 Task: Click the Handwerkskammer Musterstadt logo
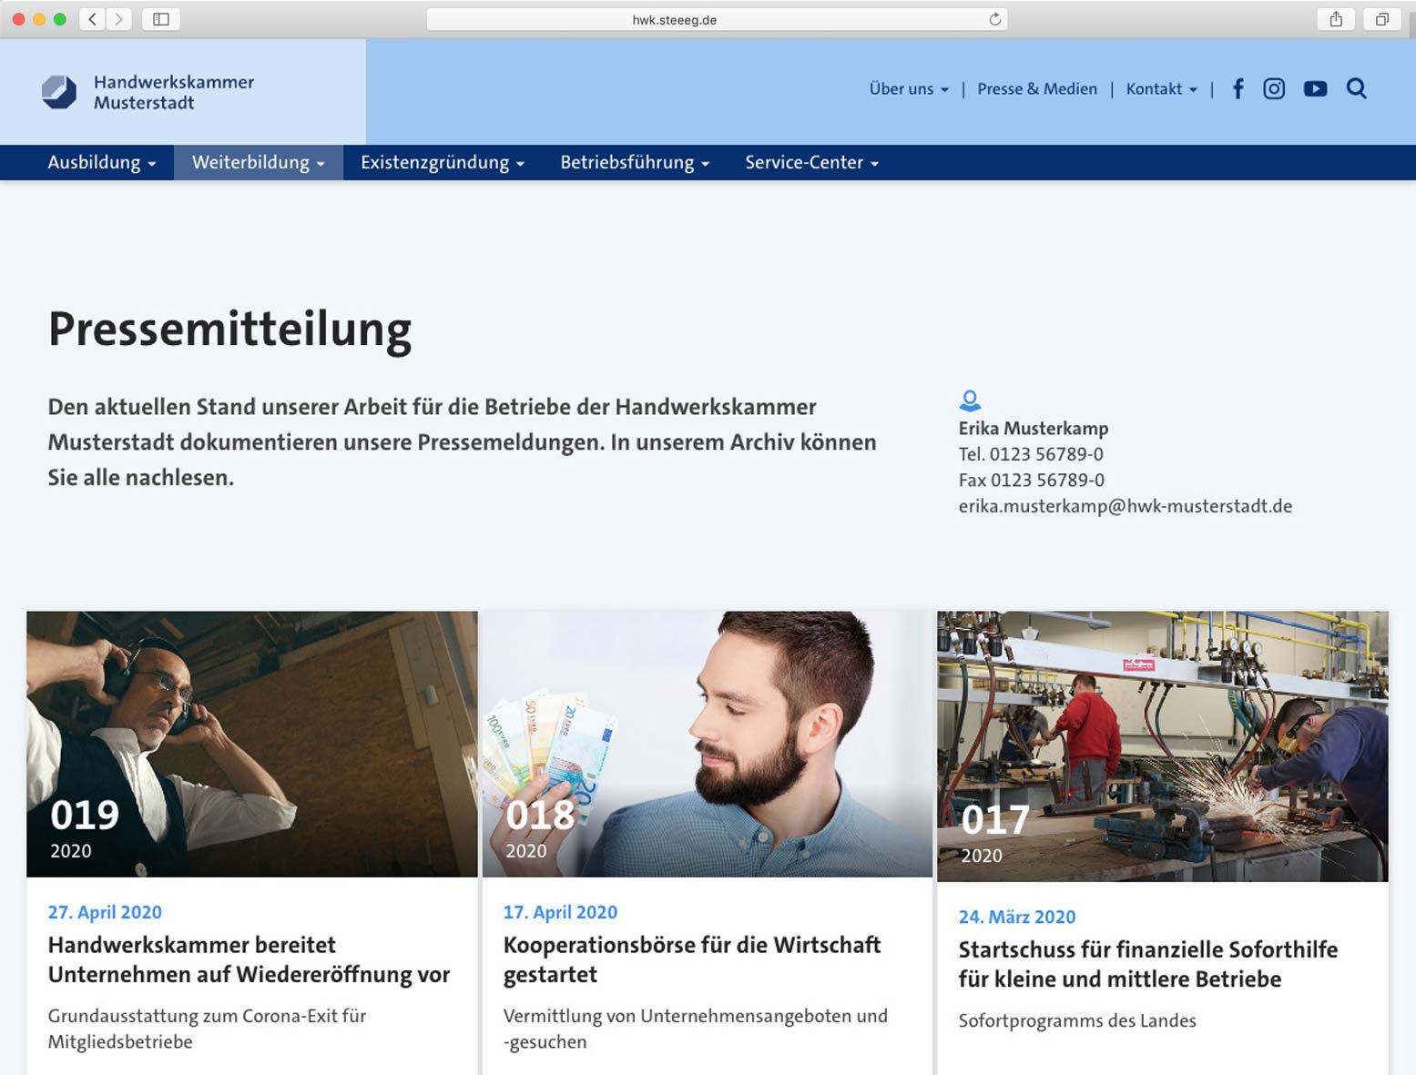coord(148,92)
